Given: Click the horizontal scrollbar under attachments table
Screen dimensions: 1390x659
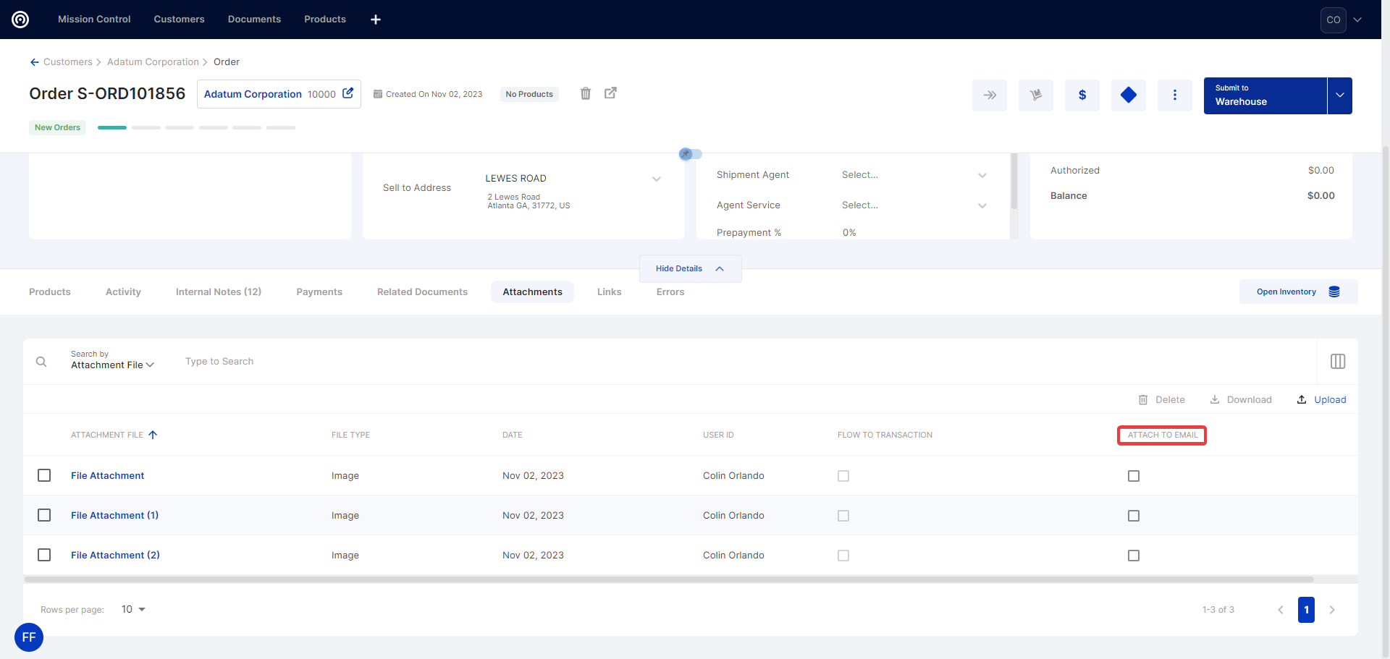Looking at the screenshot, I should click(669, 579).
